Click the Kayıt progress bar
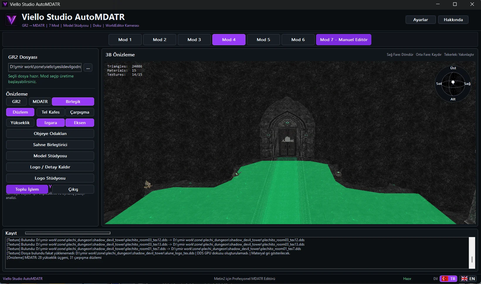 pyautogui.click(x=68, y=233)
